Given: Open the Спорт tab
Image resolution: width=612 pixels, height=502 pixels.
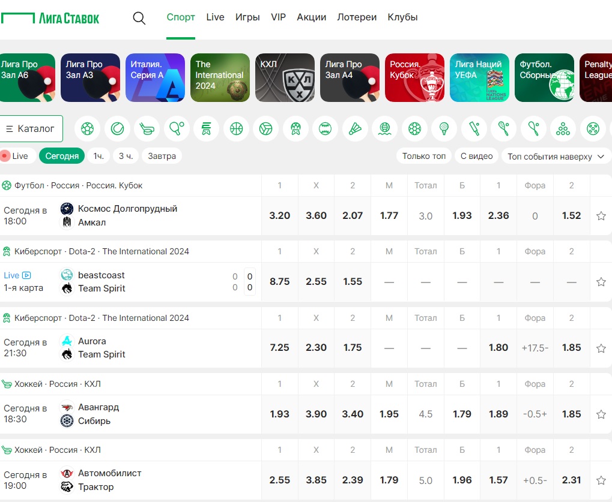Looking at the screenshot, I should click(181, 17).
